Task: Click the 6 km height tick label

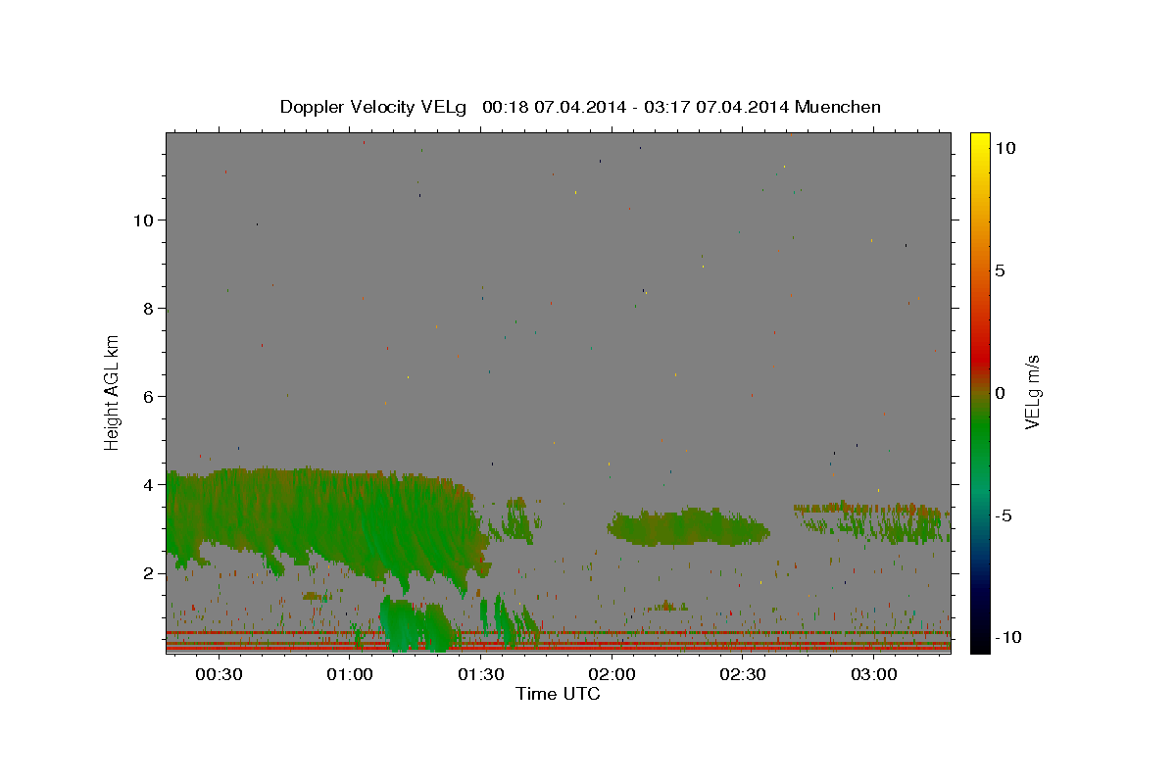Action: (x=148, y=396)
